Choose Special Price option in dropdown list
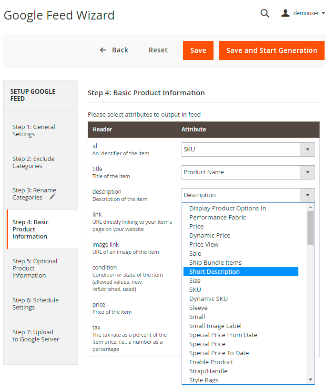Viewport: 326px width, 389px height. (207, 344)
